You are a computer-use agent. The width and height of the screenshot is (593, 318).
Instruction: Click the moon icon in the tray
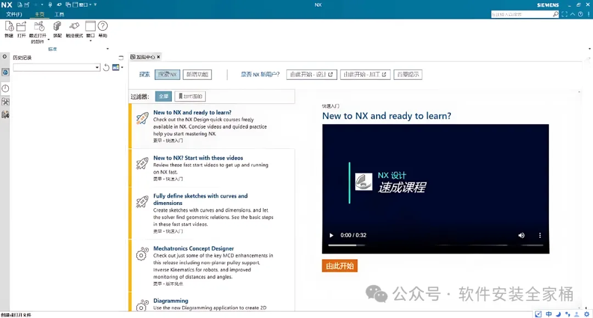[x=558, y=314]
